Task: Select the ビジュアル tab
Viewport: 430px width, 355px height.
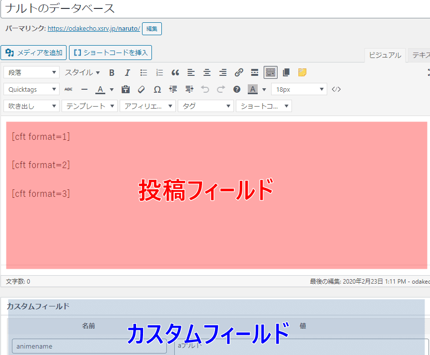Action: click(385, 55)
